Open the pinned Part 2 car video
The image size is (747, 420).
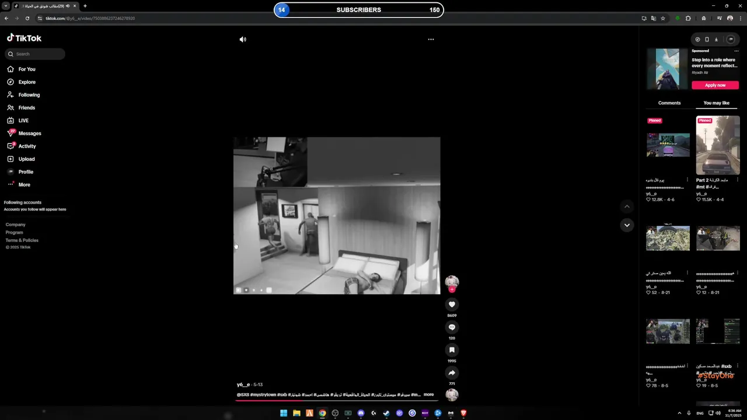pos(718,145)
